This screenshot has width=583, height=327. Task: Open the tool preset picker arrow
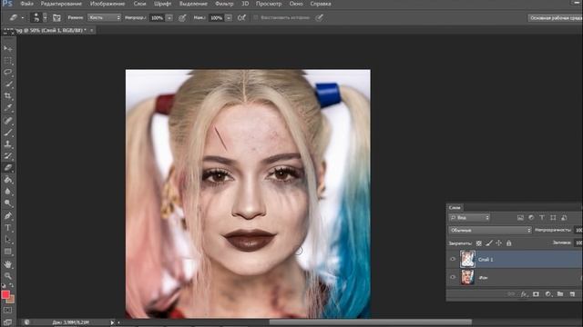point(22,17)
